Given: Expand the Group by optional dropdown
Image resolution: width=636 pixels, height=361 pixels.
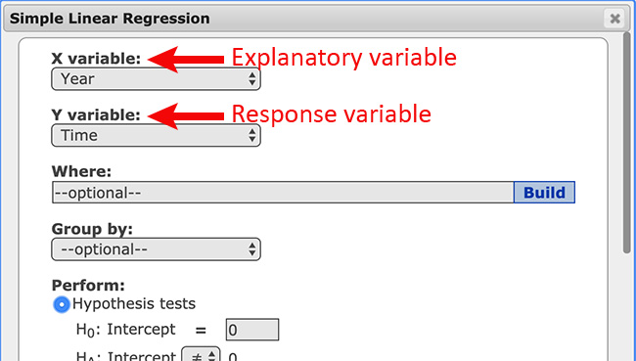Looking at the screenshot, I should coord(157,249).
